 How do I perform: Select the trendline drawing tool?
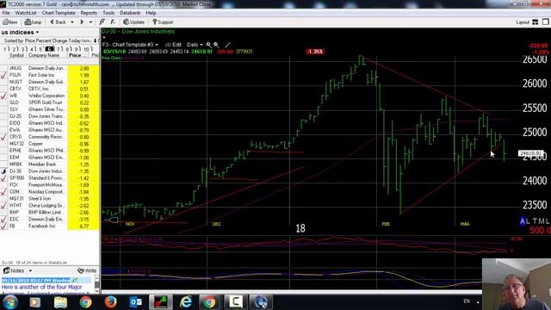[x=227, y=45]
